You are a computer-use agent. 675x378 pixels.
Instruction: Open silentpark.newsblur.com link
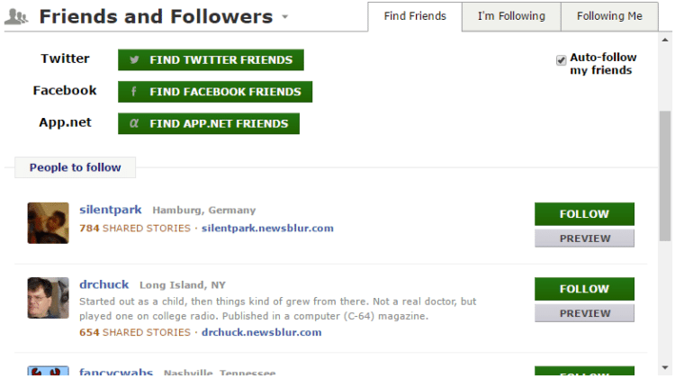(x=267, y=229)
